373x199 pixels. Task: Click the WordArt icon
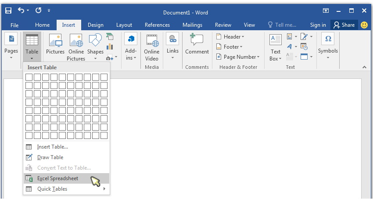(x=290, y=46)
